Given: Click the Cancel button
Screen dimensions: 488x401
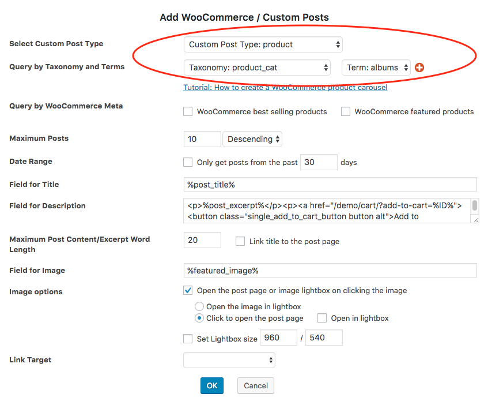Looking at the screenshot, I should pos(256,385).
